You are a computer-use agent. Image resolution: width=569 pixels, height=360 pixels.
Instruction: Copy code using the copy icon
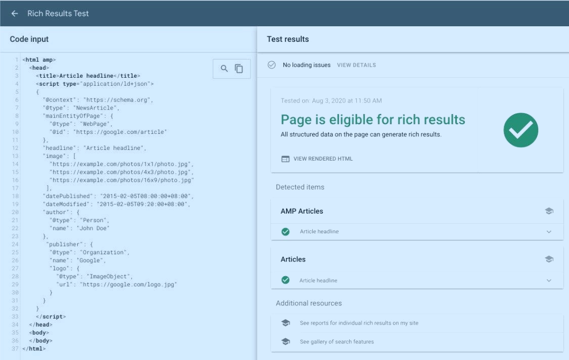[239, 68]
